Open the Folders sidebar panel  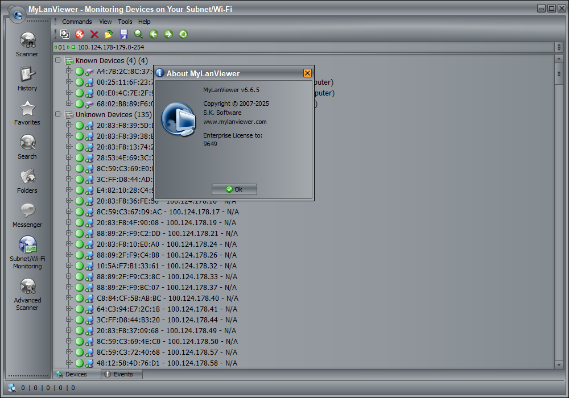point(27,181)
